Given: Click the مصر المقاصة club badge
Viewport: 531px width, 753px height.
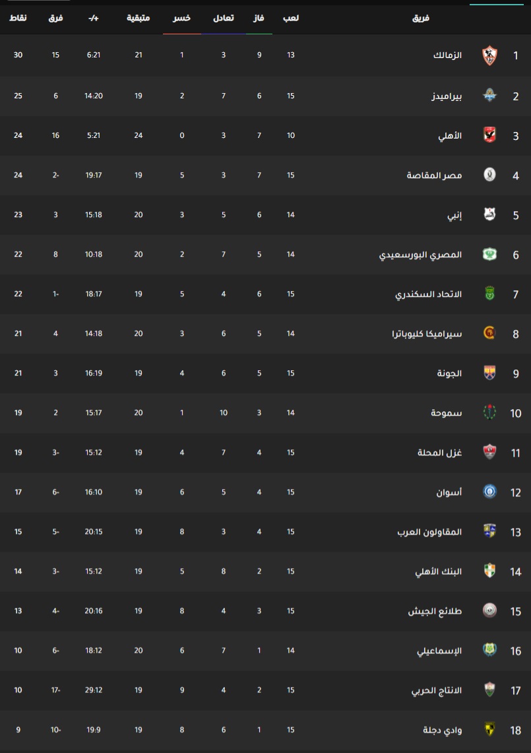Looking at the screenshot, I should pyautogui.click(x=489, y=175).
